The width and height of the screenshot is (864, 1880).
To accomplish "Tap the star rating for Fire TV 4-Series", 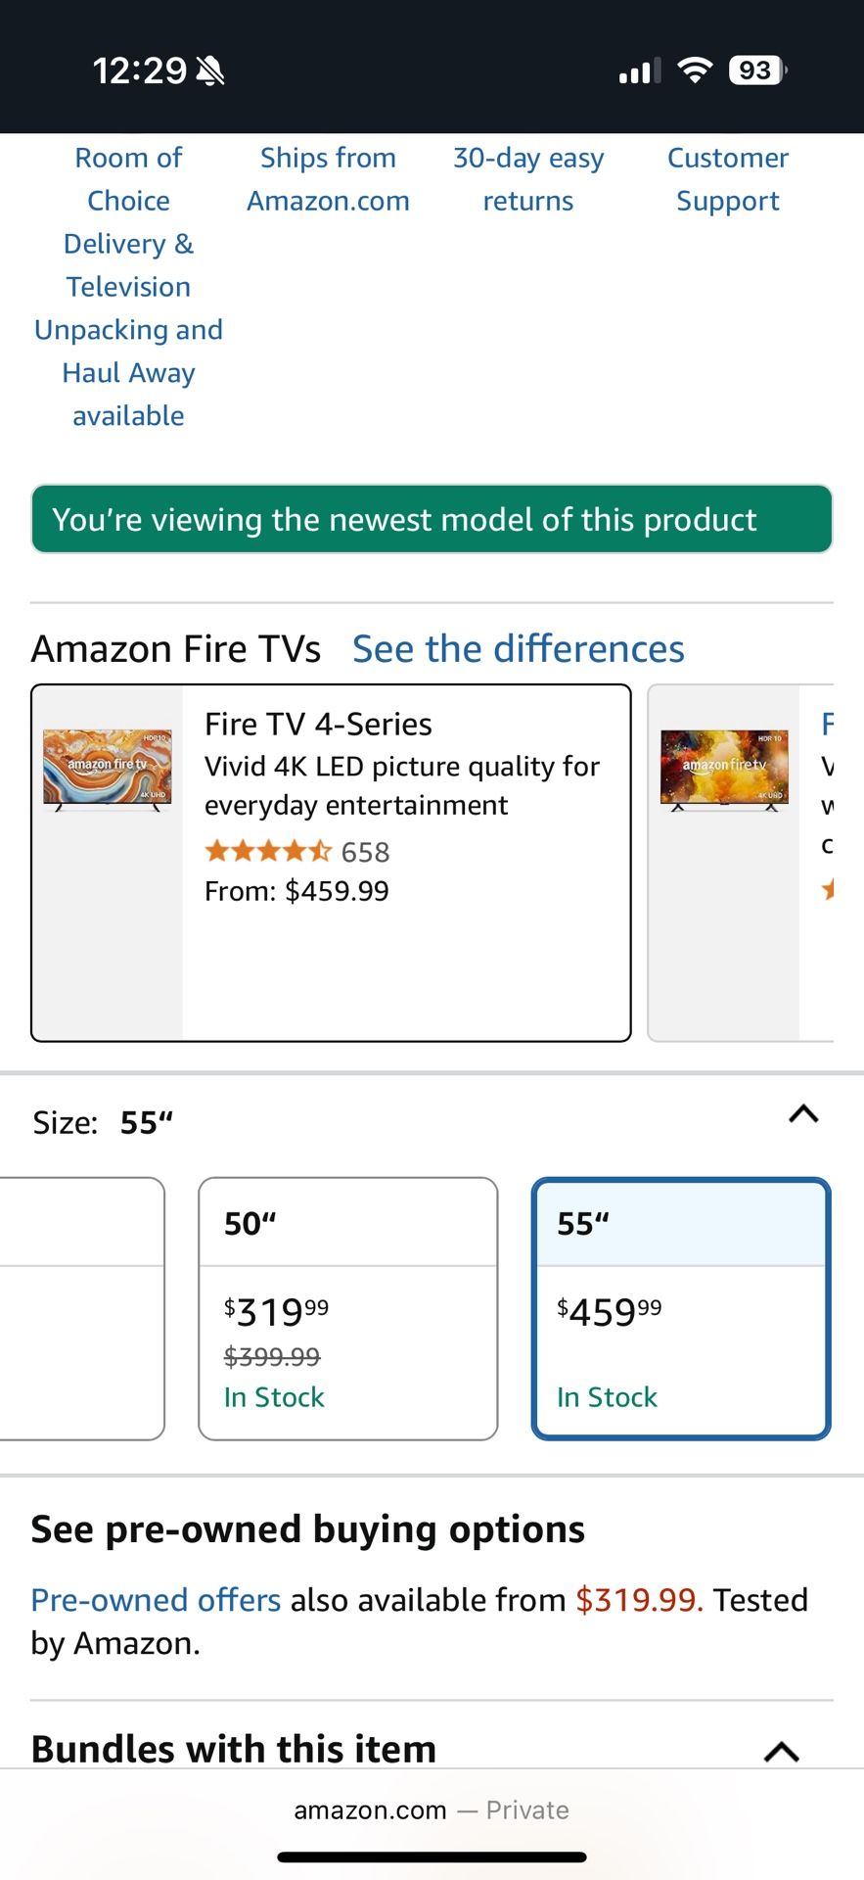I will pos(267,852).
